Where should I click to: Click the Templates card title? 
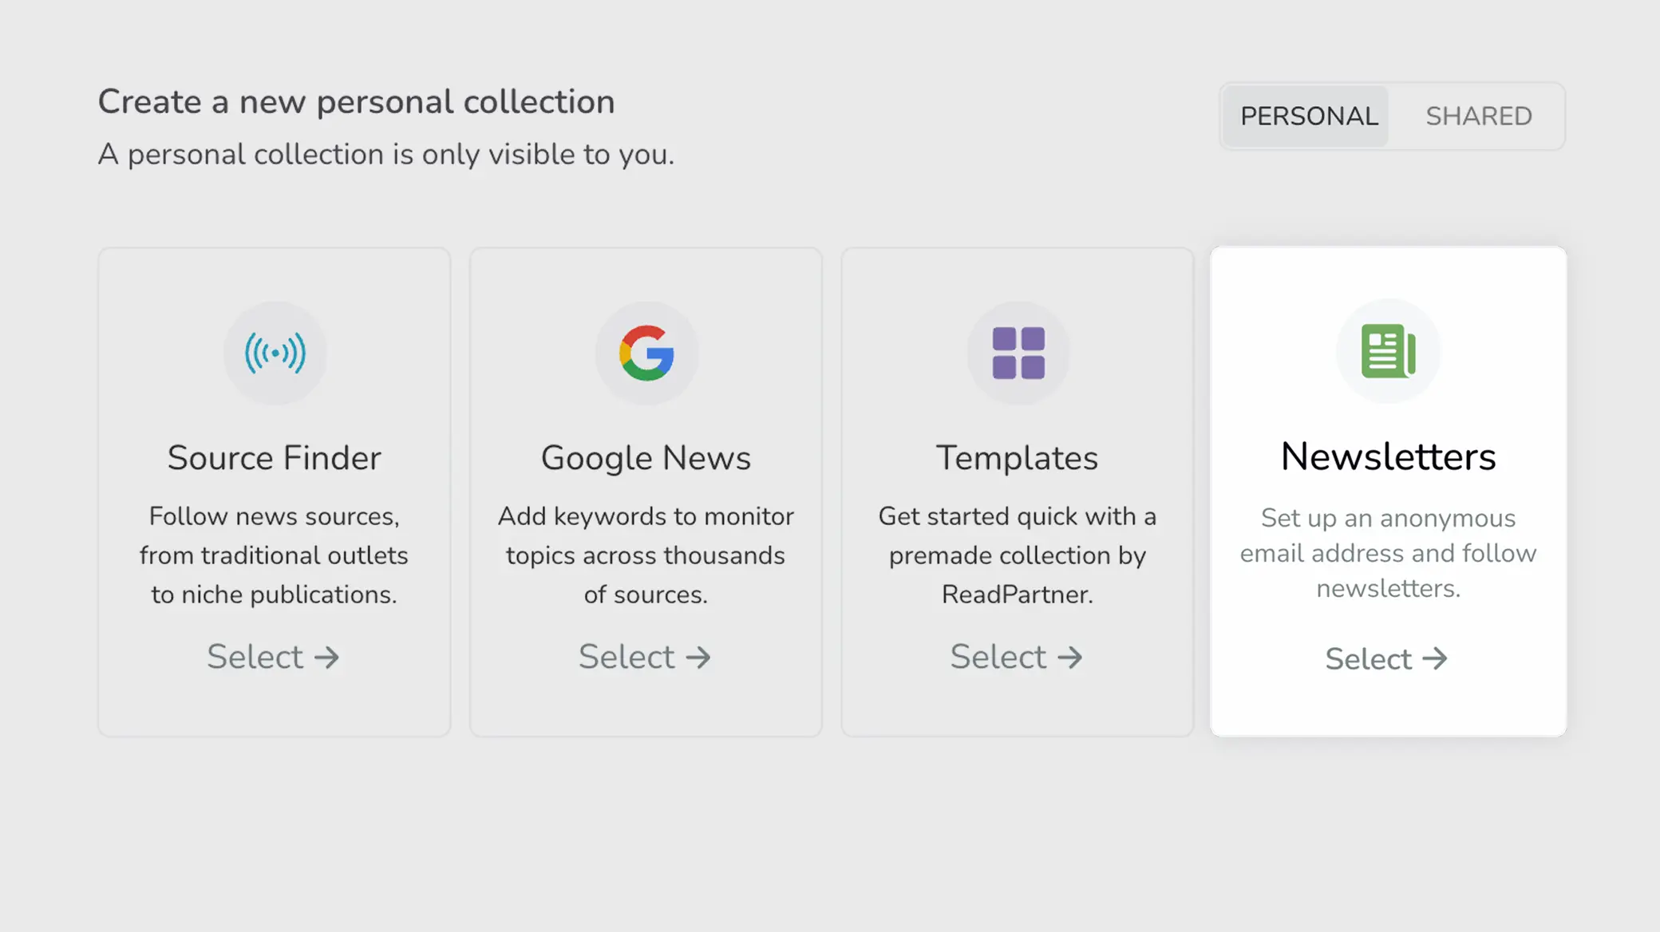tap(1017, 458)
